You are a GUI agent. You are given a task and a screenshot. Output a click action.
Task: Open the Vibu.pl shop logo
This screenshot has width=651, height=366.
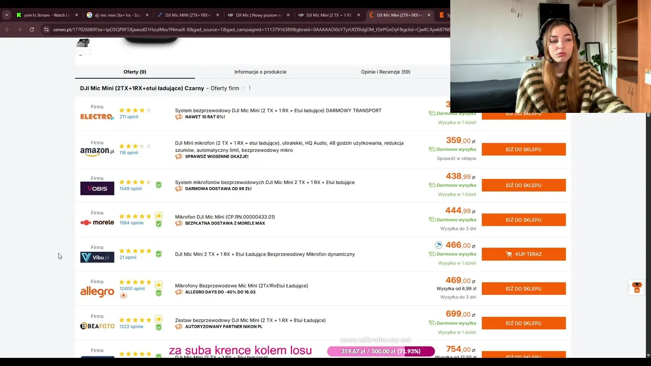coord(97,257)
